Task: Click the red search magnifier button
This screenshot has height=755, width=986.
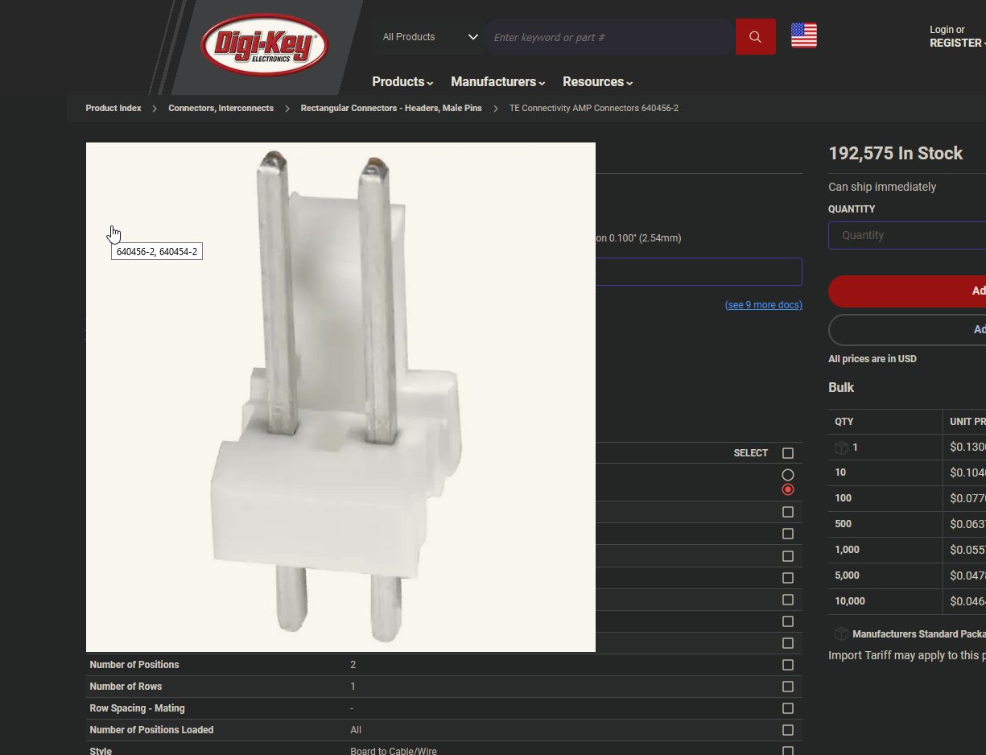Action: coord(755,37)
